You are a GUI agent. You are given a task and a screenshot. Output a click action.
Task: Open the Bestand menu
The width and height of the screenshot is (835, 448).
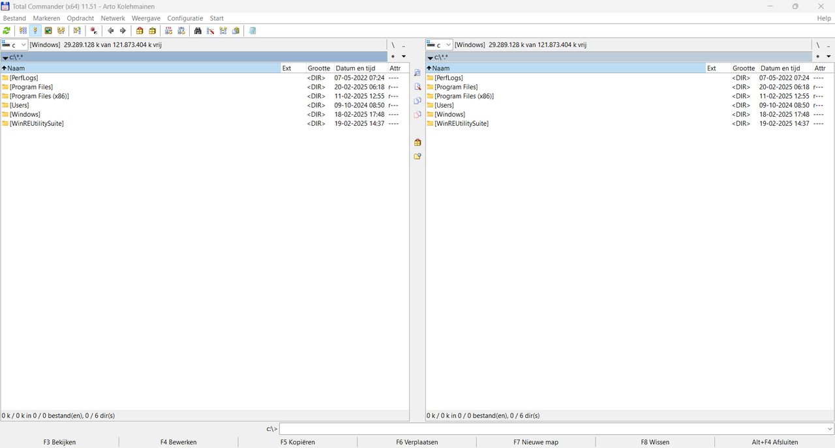tap(15, 18)
